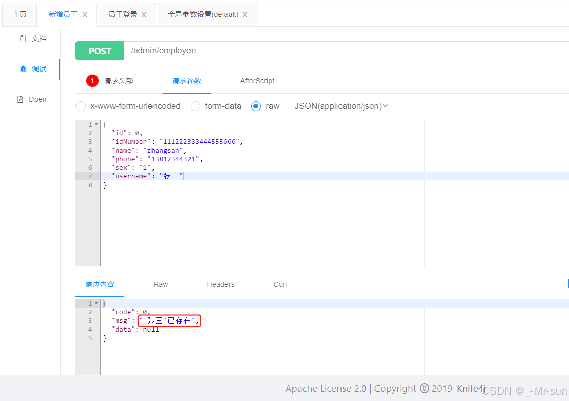Click the "code": 0 line in response

pyautogui.click(x=131, y=312)
